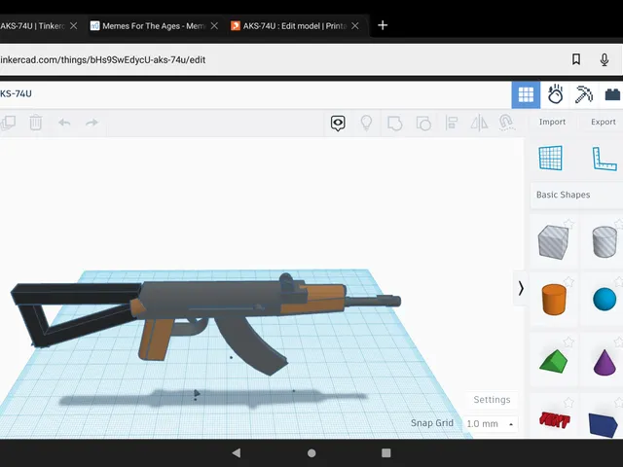Pick the striped Cylinder hole shape
The height and width of the screenshot is (467, 623).
(605, 242)
